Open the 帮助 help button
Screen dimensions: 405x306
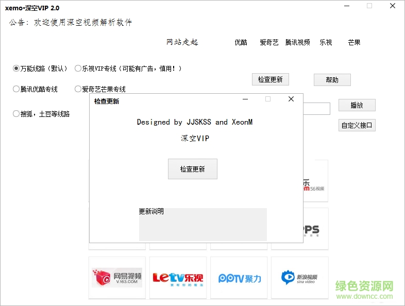(332, 80)
